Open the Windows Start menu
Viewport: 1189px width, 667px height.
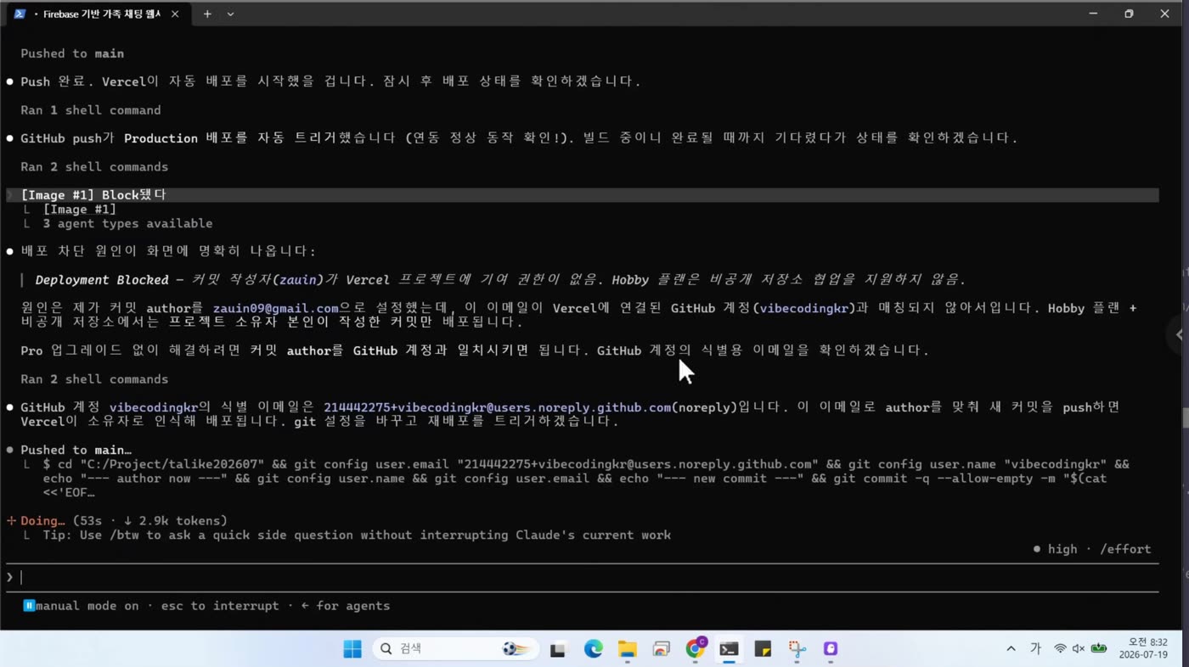(352, 649)
